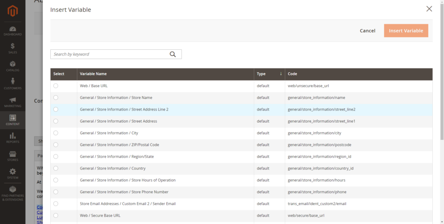Click the Select column header

click(64, 74)
